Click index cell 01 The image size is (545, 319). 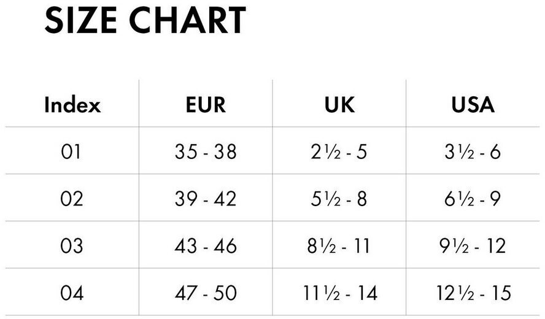point(71,152)
